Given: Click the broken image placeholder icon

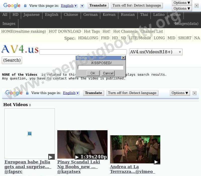Looking at the screenshot, I should tap(30, 134).
